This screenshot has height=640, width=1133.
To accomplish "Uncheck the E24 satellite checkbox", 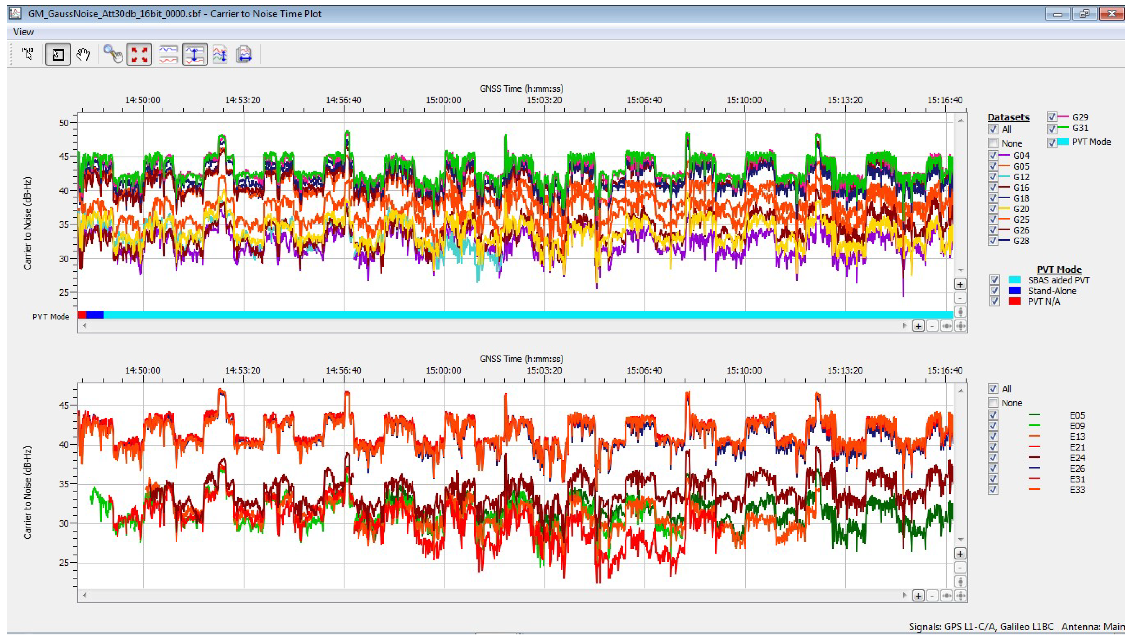I will tap(993, 458).
